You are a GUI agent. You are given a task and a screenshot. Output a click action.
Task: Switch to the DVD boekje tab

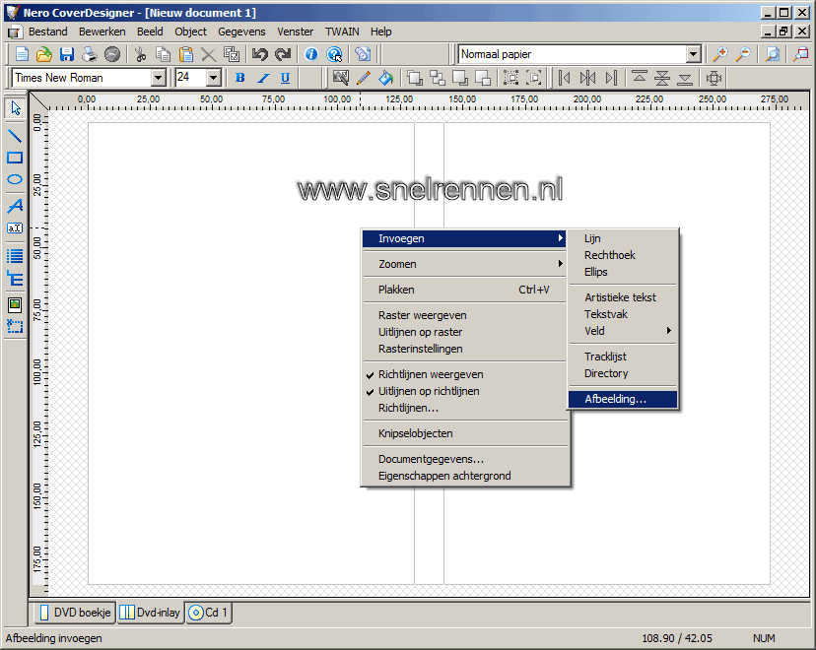point(76,613)
